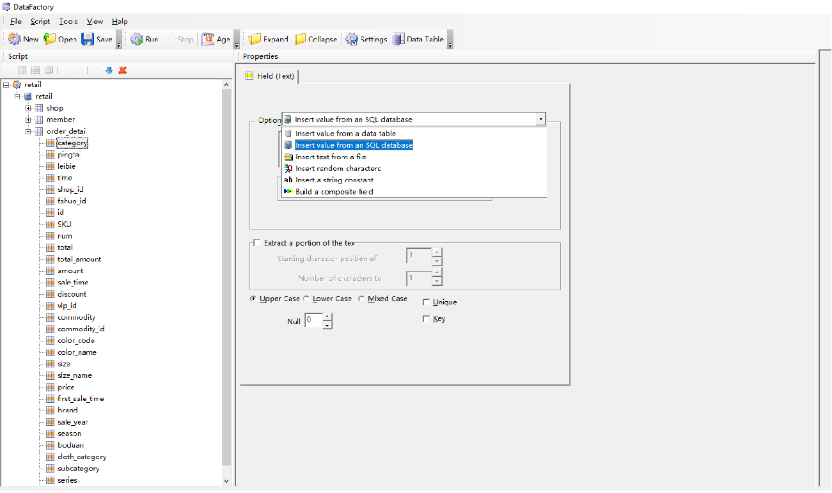Collapse the retail database child node

[17, 97]
